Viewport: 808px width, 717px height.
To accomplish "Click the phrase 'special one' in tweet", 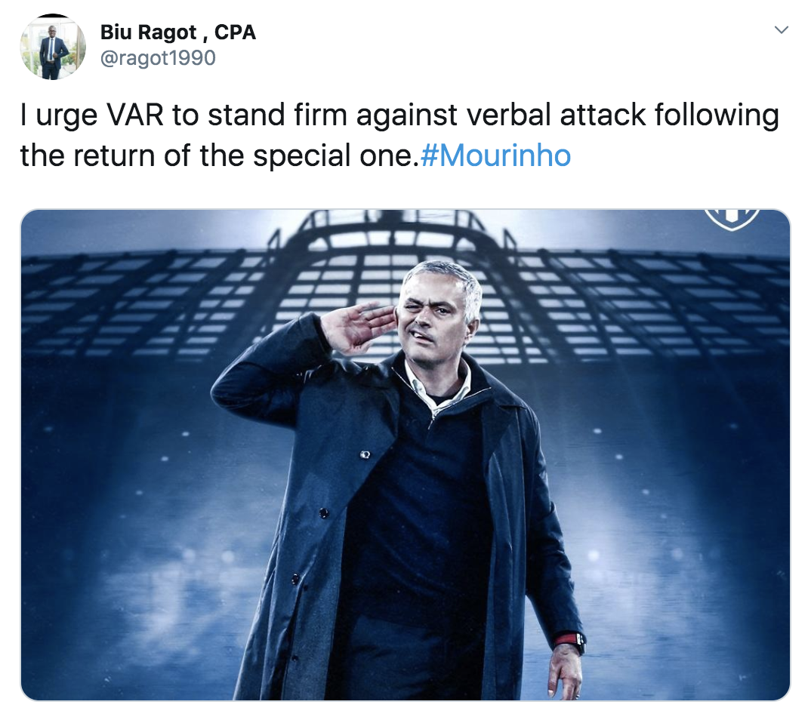I will point(332,155).
